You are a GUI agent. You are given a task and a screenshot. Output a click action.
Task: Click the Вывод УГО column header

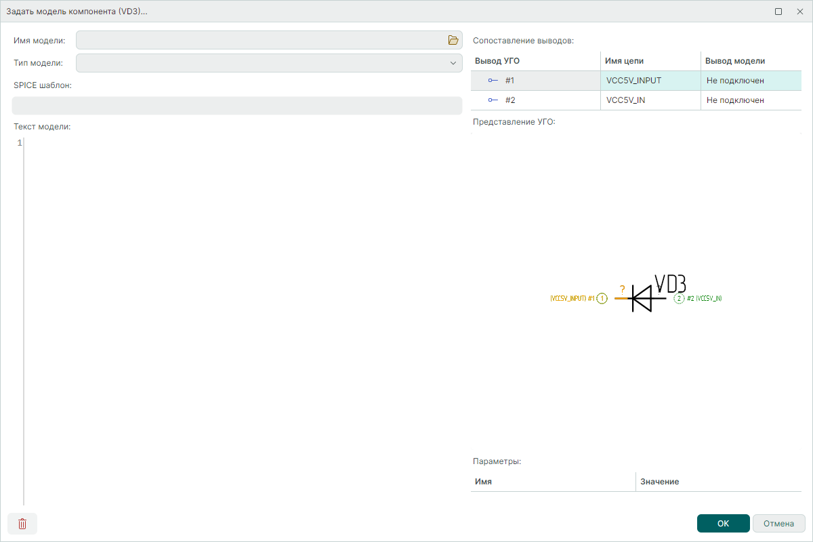(535, 61)
